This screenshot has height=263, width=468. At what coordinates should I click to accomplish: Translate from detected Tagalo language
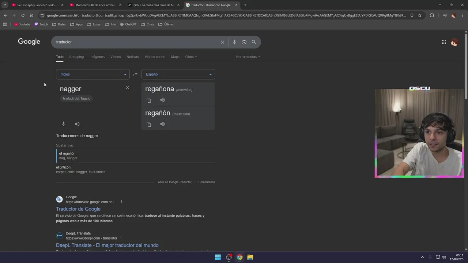76,99
